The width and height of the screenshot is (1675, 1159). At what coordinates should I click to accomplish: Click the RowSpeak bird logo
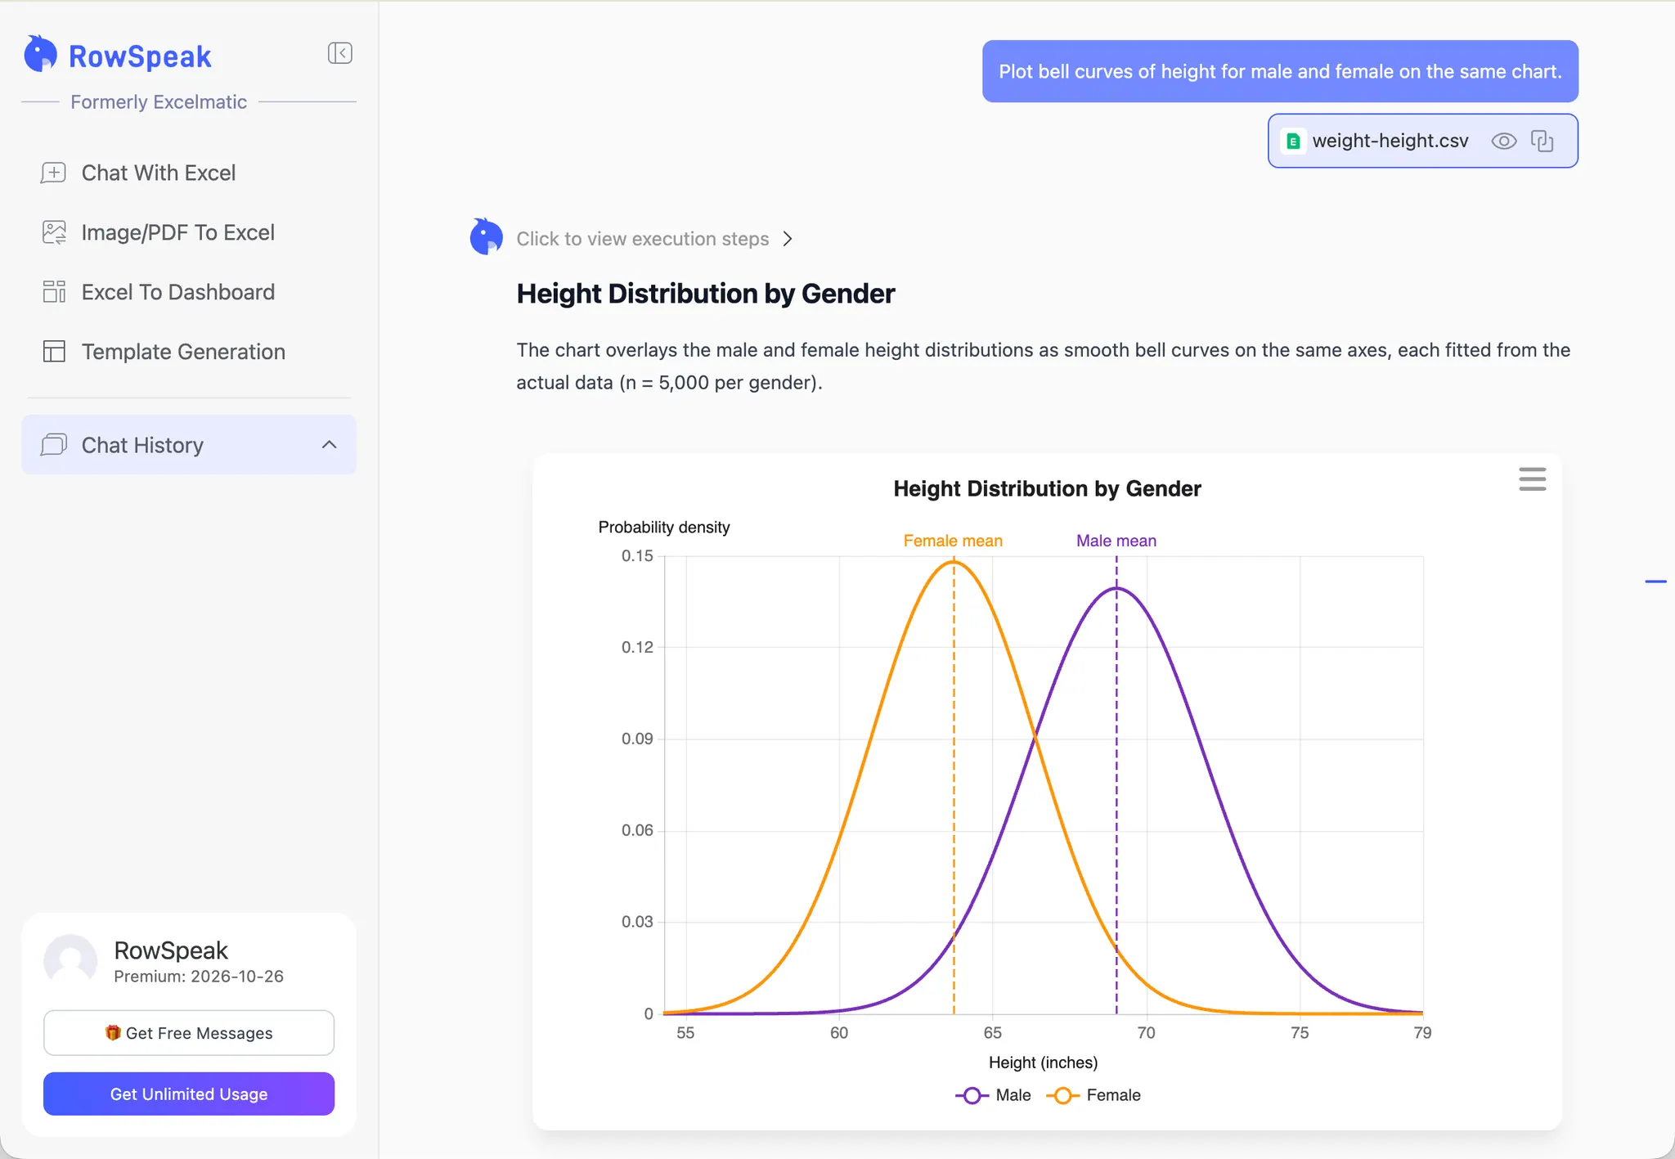[40, 54]
